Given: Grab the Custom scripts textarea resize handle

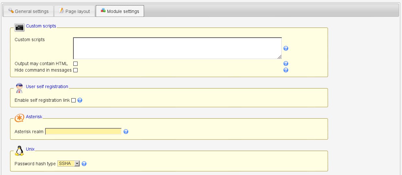Looking at the screenshot, I should 279,57.
